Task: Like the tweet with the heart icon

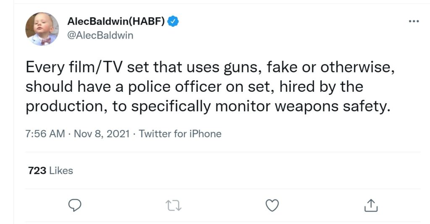Action: [x=273, y=204]
